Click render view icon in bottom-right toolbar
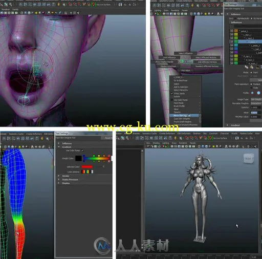 [237, 138]
